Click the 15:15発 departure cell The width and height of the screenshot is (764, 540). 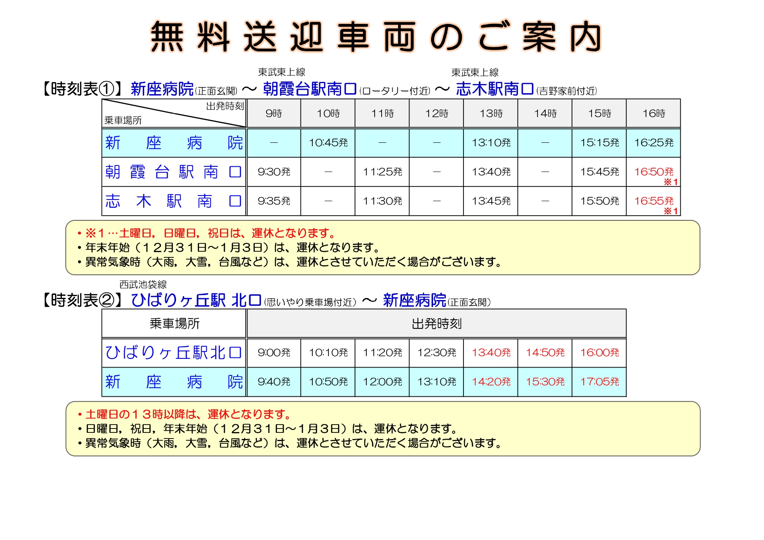599,143
